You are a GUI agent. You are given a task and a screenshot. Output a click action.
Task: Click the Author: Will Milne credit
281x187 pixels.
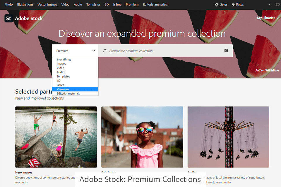267,70
